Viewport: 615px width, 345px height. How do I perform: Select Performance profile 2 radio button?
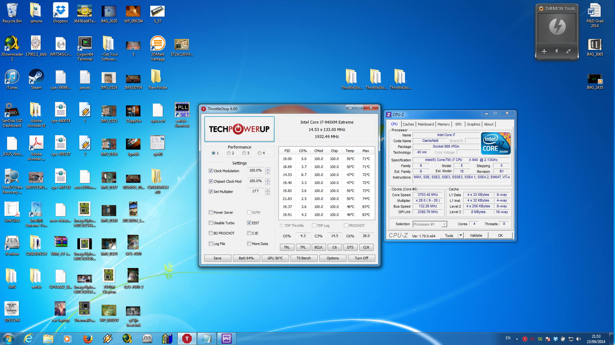(x=229, y=153)
